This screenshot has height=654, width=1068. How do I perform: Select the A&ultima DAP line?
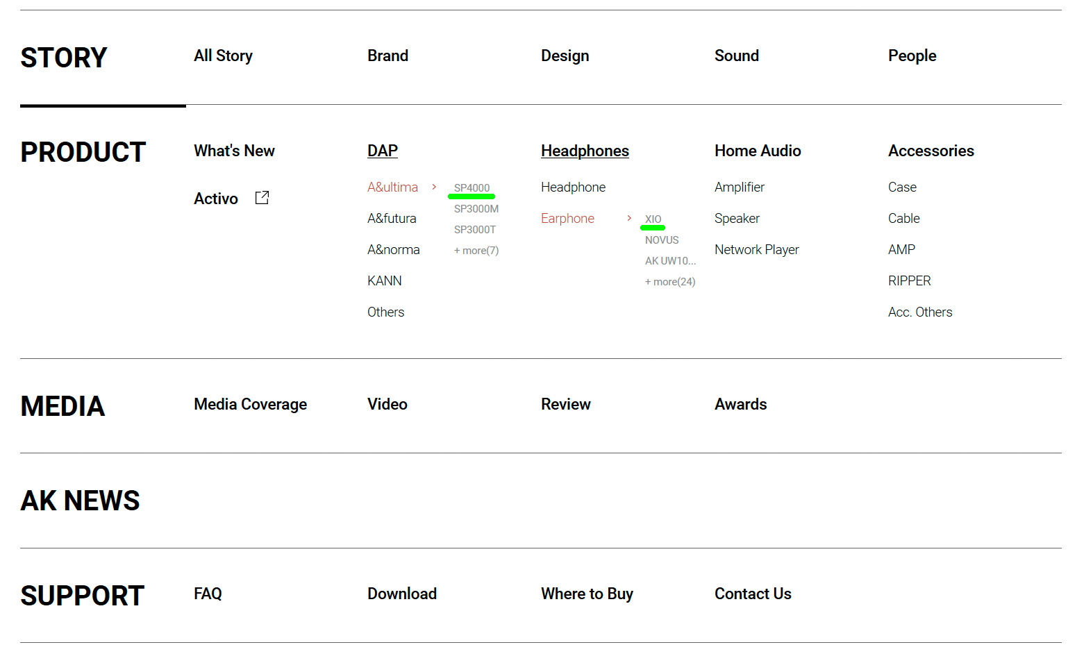coord(392,187)
